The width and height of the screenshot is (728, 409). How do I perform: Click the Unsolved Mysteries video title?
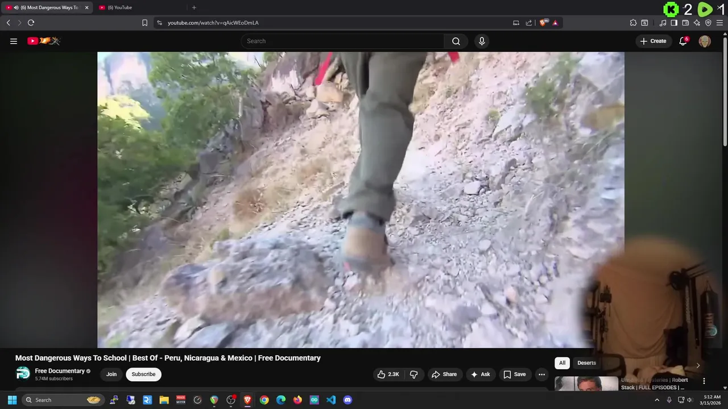click(654, 383)
